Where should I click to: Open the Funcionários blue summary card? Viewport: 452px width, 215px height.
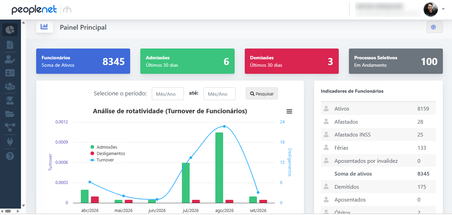click(83, 61)
